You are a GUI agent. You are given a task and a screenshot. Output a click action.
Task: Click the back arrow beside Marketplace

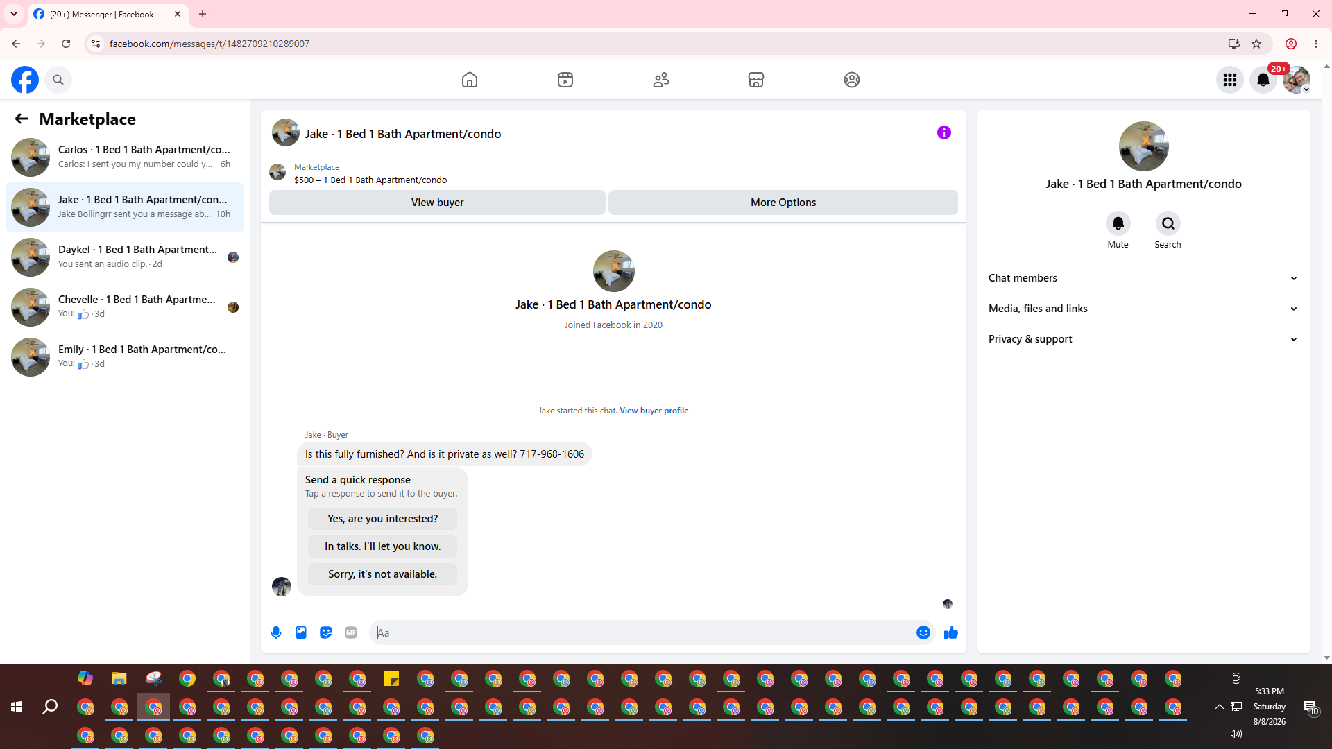(x=22, y=119)
